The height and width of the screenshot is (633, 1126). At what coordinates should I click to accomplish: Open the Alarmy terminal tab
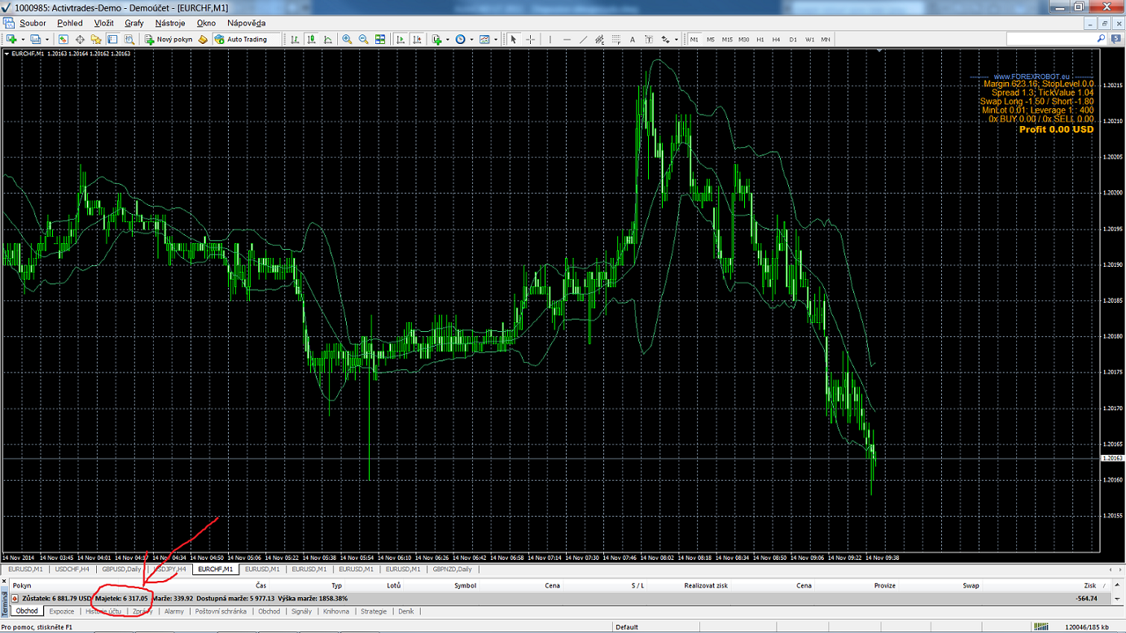pos(174,611)
